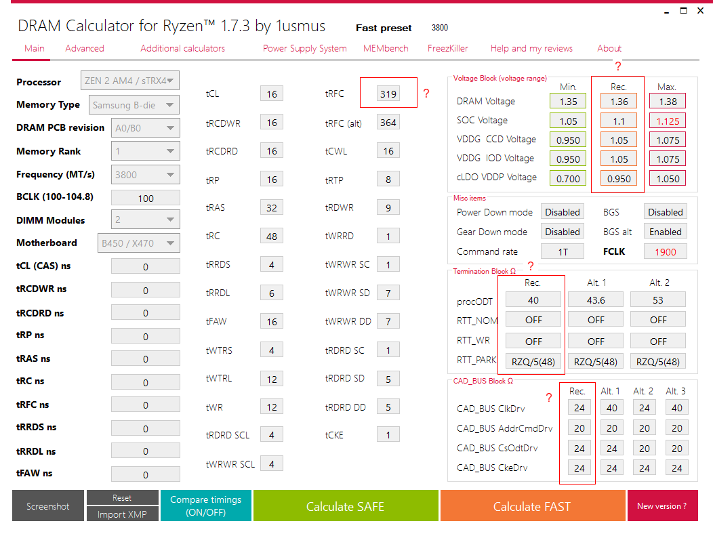Expand the Processor dropdown
The image size is (713, 536).
pyautogui.click(x=130, y=81)
